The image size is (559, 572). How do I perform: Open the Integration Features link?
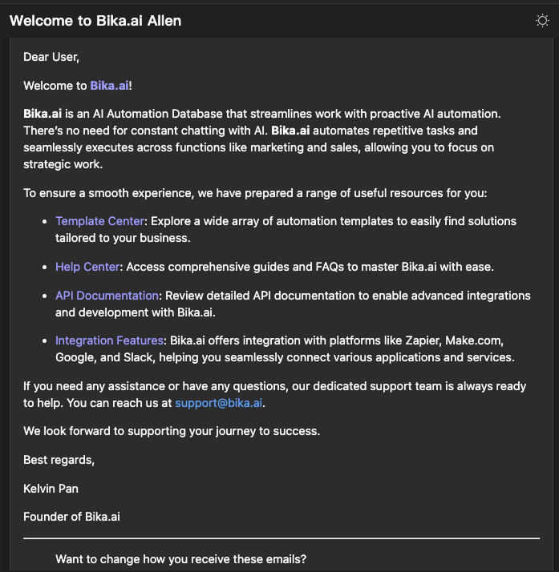[x=111, y=342]
